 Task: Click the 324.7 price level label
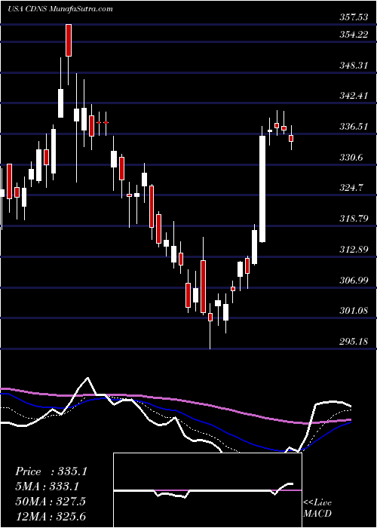tap(351, 188)
